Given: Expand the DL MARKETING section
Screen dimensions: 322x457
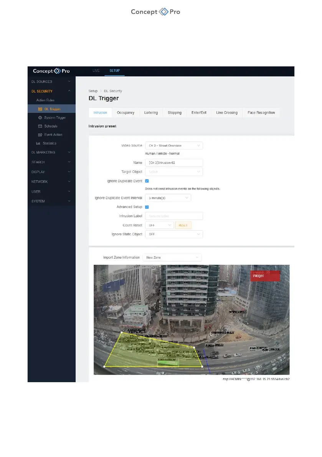Looking at the screenshot, I should click(x=51, y=152).
